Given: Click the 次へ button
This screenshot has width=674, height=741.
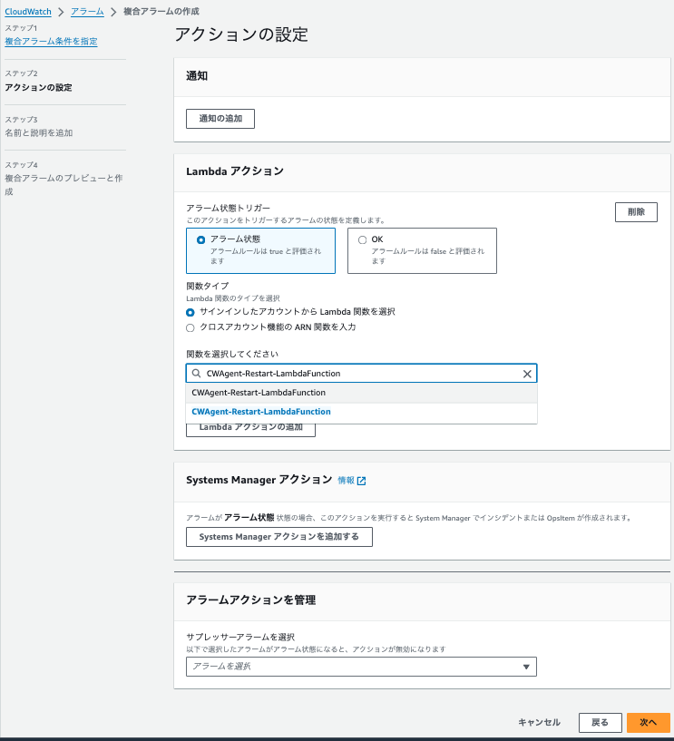Looking at the screenshot, I should click(648, 722).
